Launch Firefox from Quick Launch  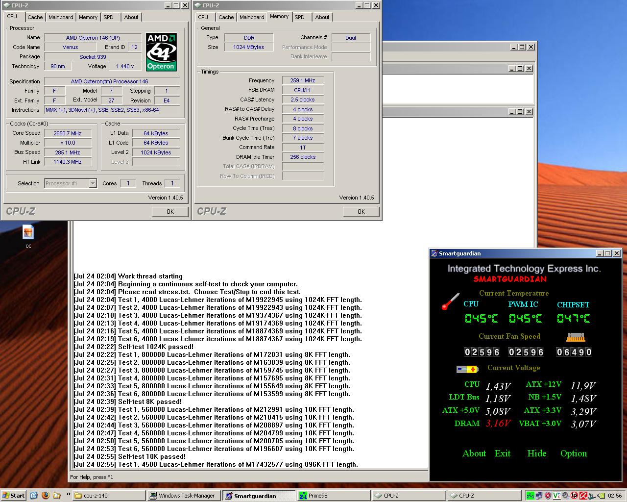click(x=46, y=496)
